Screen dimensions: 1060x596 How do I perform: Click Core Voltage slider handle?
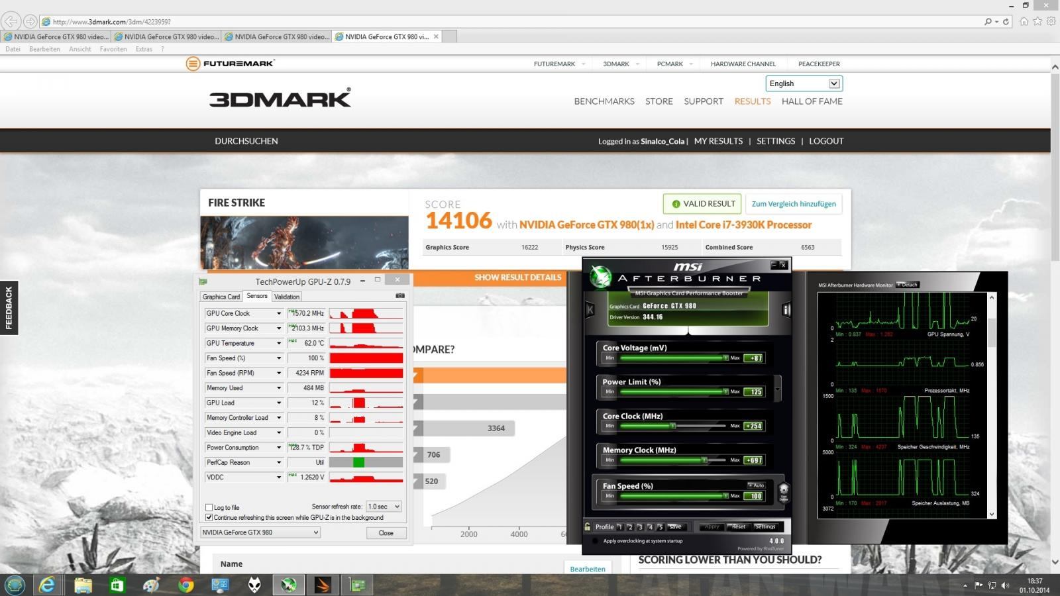coord(725,358)
